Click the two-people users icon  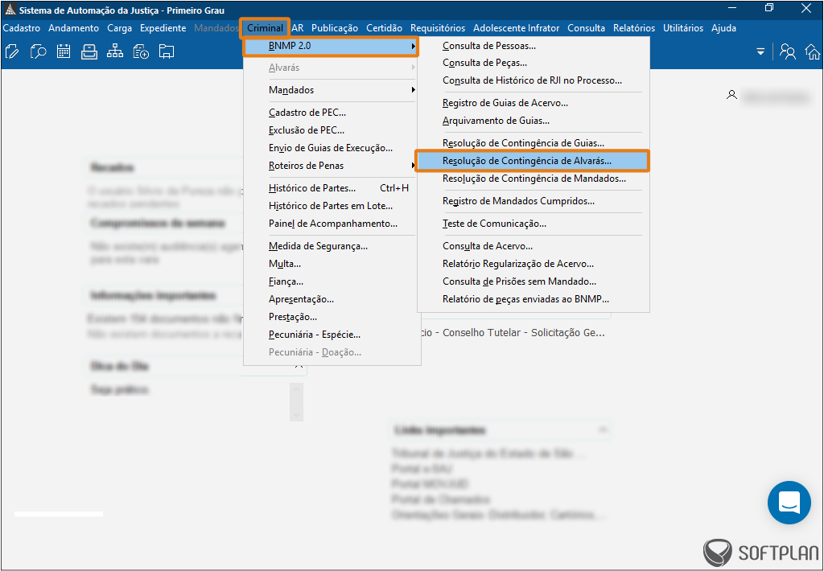787,51
